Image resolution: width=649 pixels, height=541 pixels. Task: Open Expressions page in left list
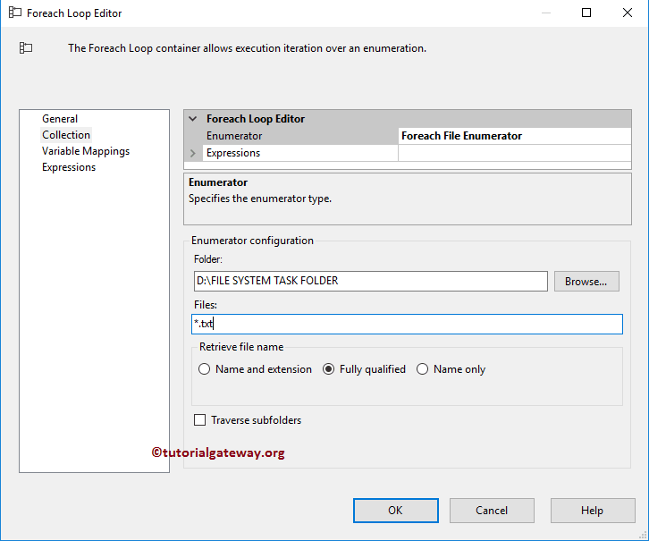(69, 167)
